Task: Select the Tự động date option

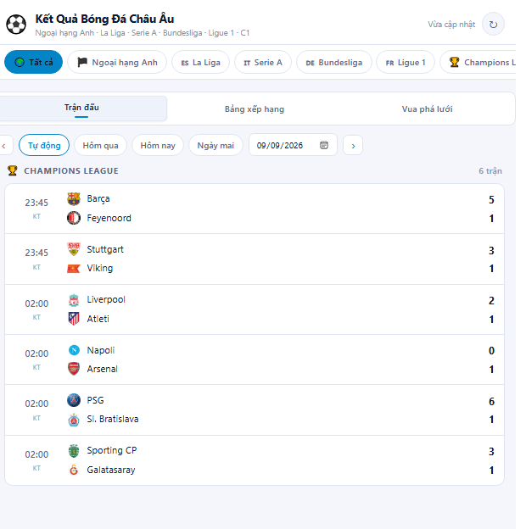Action: click(x=44, y=145)
